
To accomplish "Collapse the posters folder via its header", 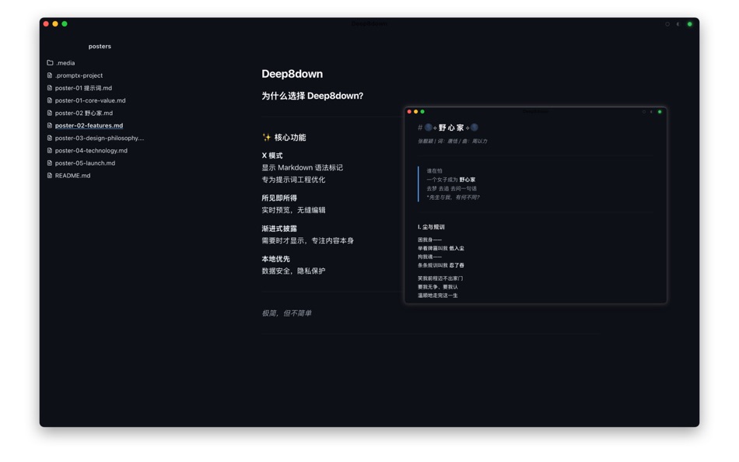I will pos(100,46).
